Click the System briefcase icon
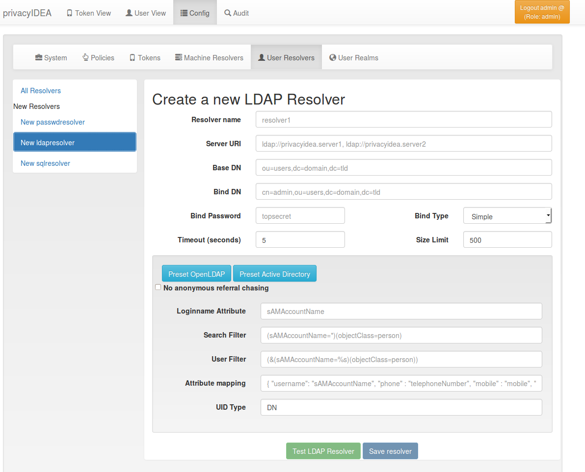 (x=39, y=57)
